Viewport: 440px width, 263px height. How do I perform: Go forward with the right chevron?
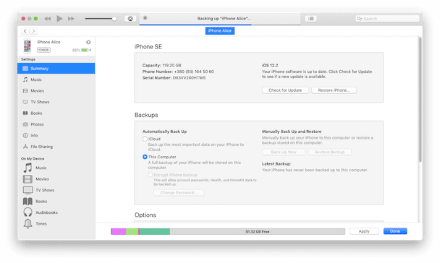pyautogui.click(x=33, y=31)
